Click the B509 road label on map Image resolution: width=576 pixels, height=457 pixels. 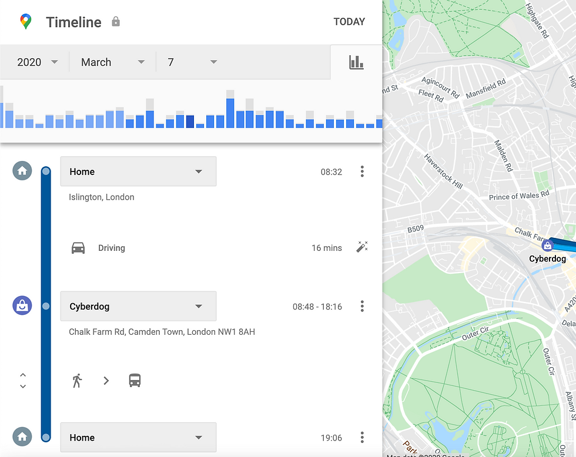click(x=416, y=229)
